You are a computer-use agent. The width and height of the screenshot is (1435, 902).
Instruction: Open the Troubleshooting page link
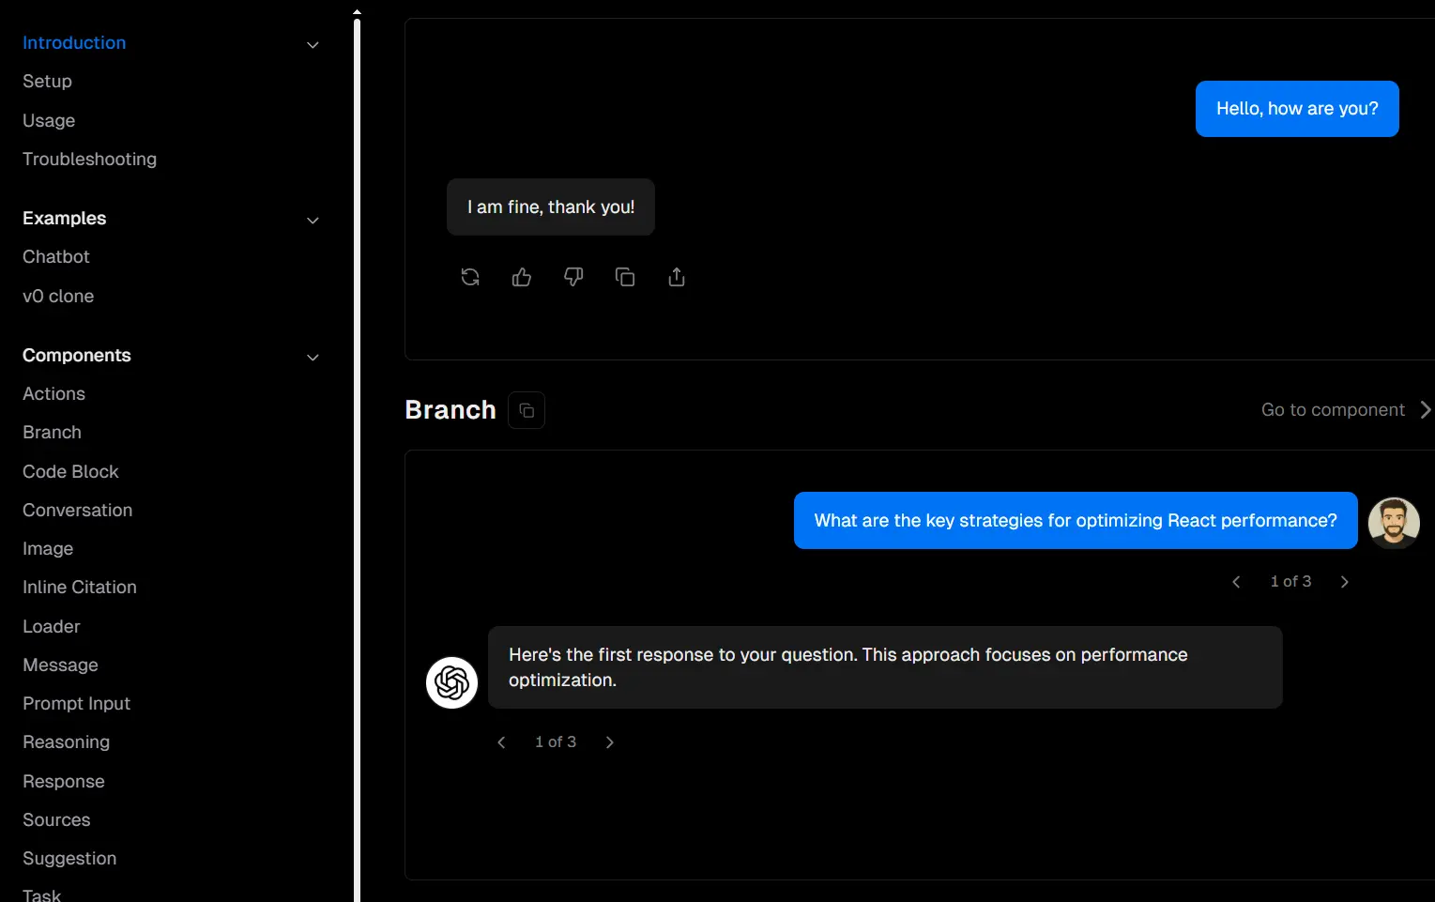coord(89,160)
